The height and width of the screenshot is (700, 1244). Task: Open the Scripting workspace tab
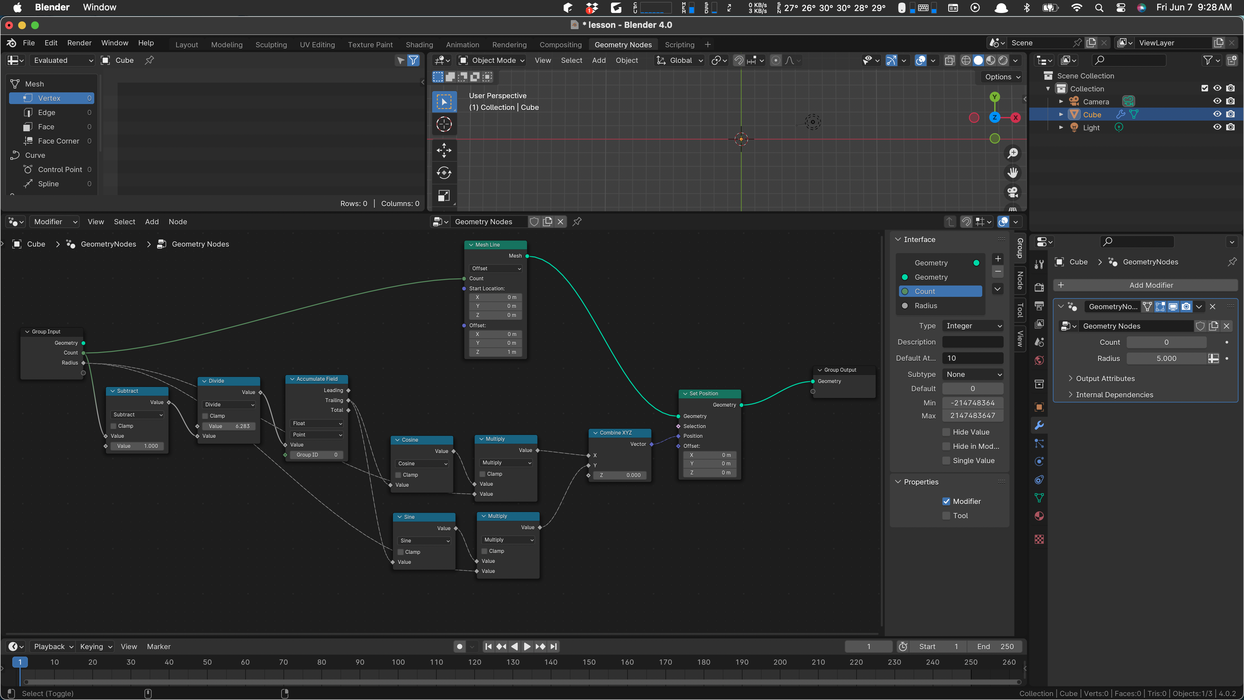tap(679, 44)
